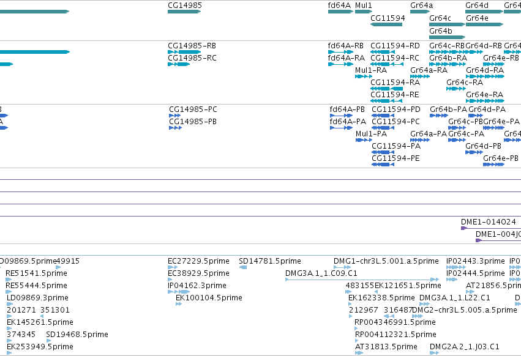
Task: Click the Gr64b gene label
Action: pyautogui.click(x=441, y=31)
